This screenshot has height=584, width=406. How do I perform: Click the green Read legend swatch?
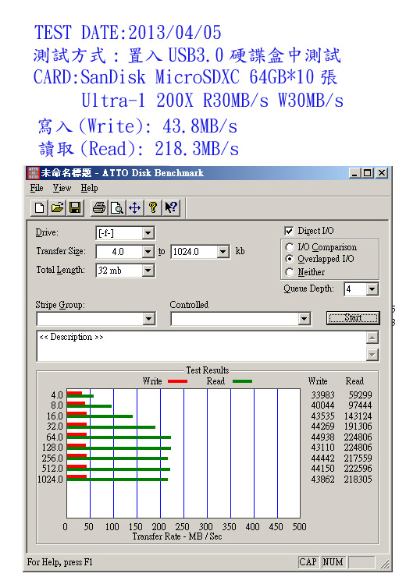pos(242,381)
